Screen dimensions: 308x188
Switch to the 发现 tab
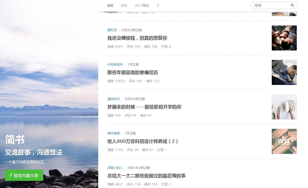pyautogui.click(x=110, y=5)
